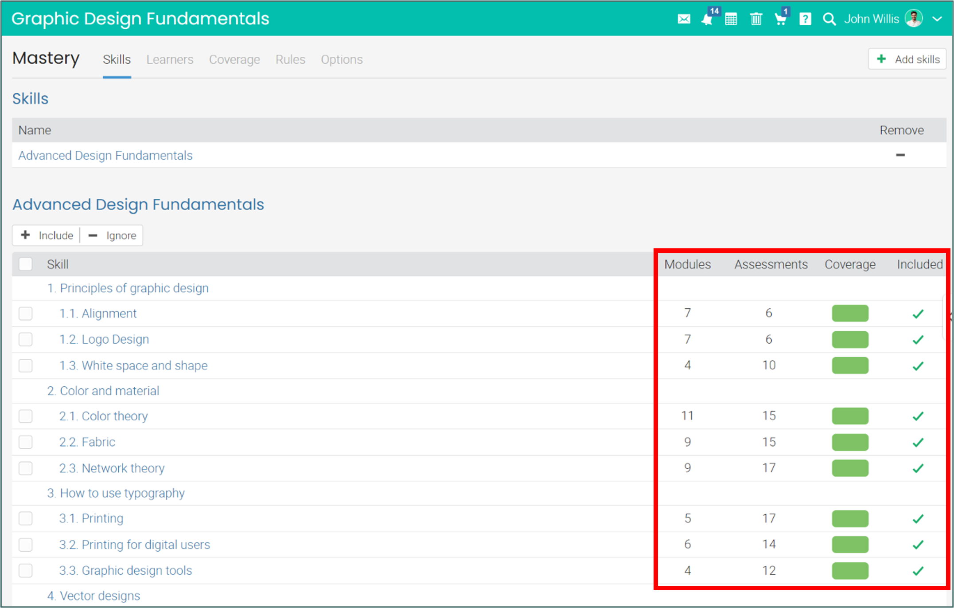Click green coverage bar for Color theory
This screenshot has width=954, height=608.
850,416
